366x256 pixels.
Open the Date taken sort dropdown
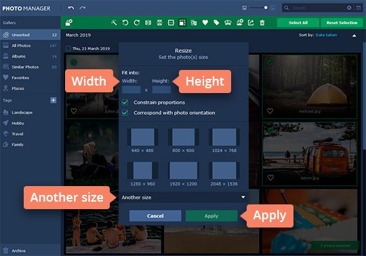click(x=326, y=35)
